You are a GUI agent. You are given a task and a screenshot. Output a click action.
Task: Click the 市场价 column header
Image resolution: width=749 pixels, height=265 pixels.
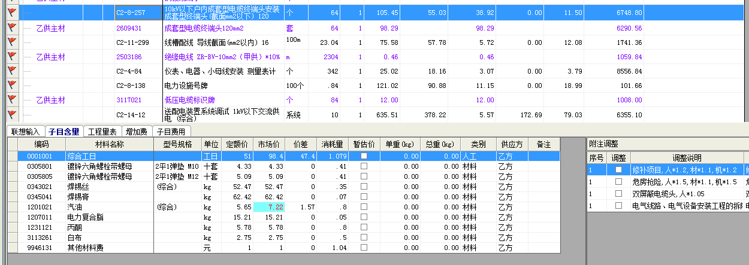[269, 144]
